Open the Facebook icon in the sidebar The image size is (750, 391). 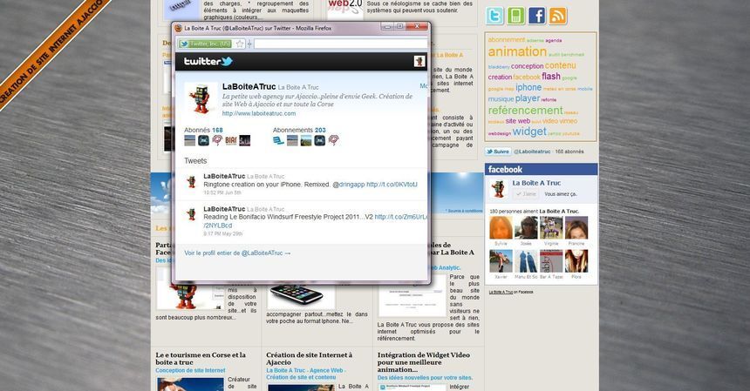pyautogui.click(x=537, y=16)
